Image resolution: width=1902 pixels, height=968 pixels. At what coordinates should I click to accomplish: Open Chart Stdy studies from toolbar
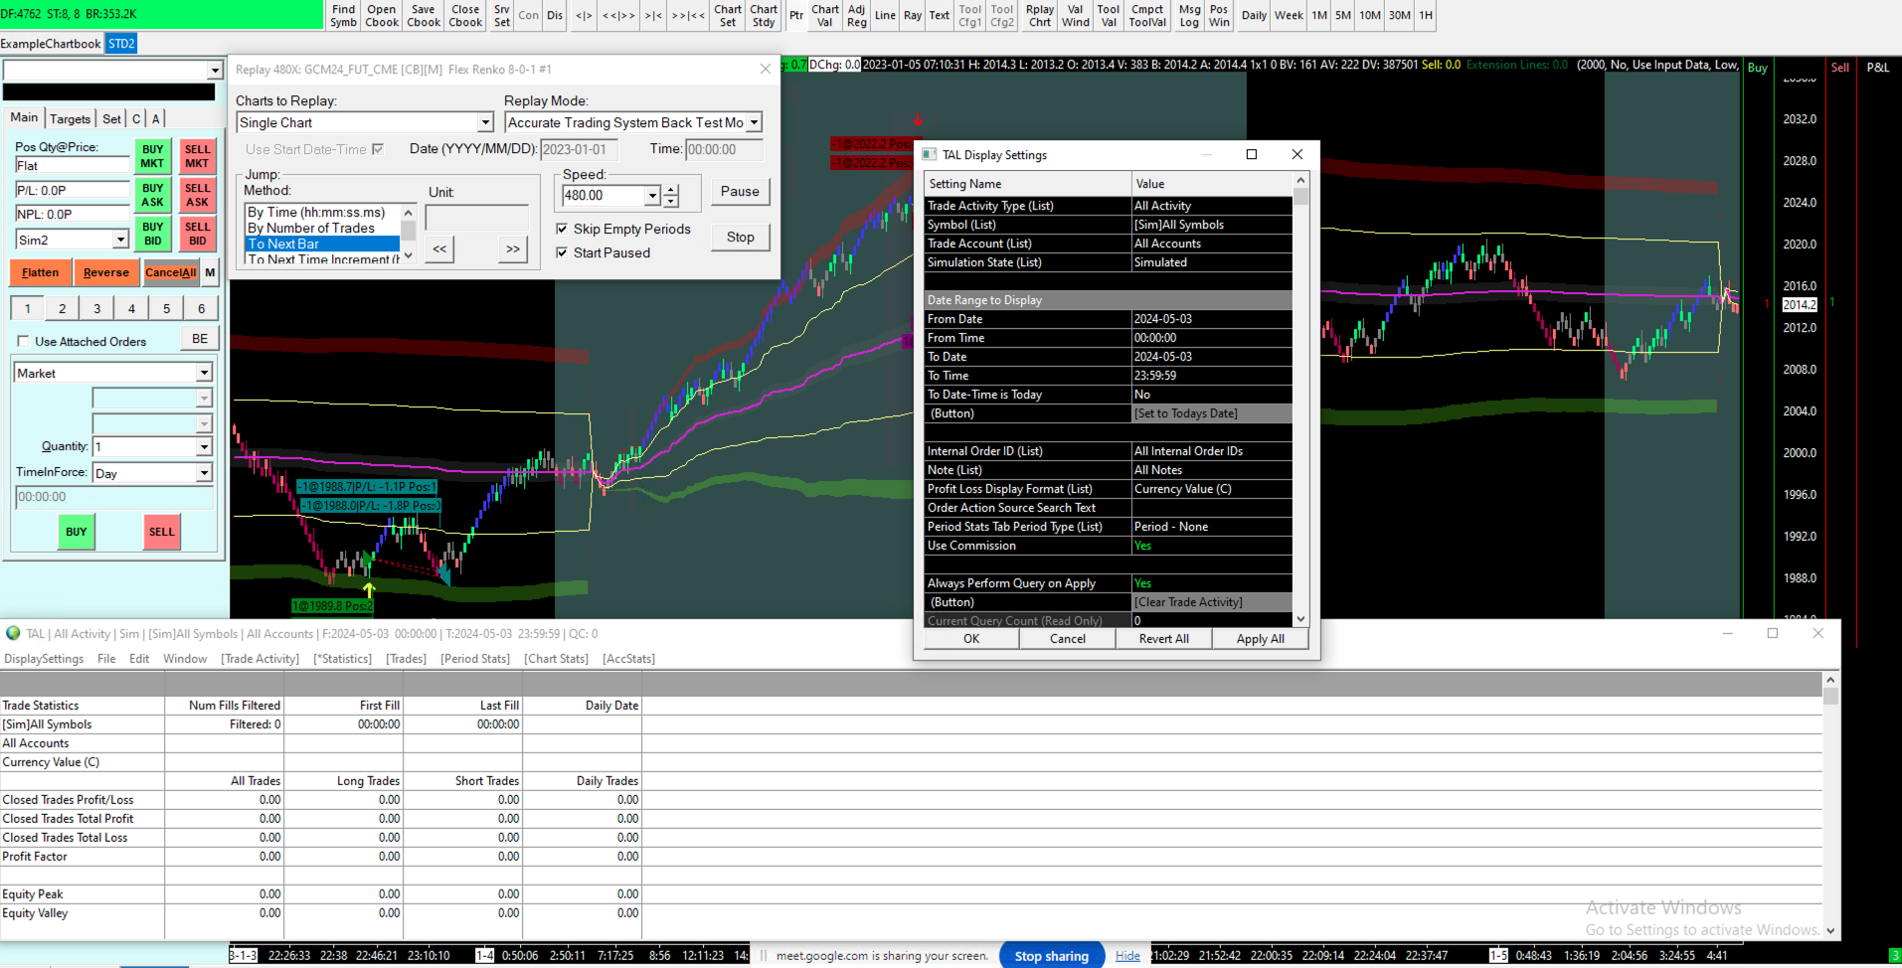tap(764, 16)
